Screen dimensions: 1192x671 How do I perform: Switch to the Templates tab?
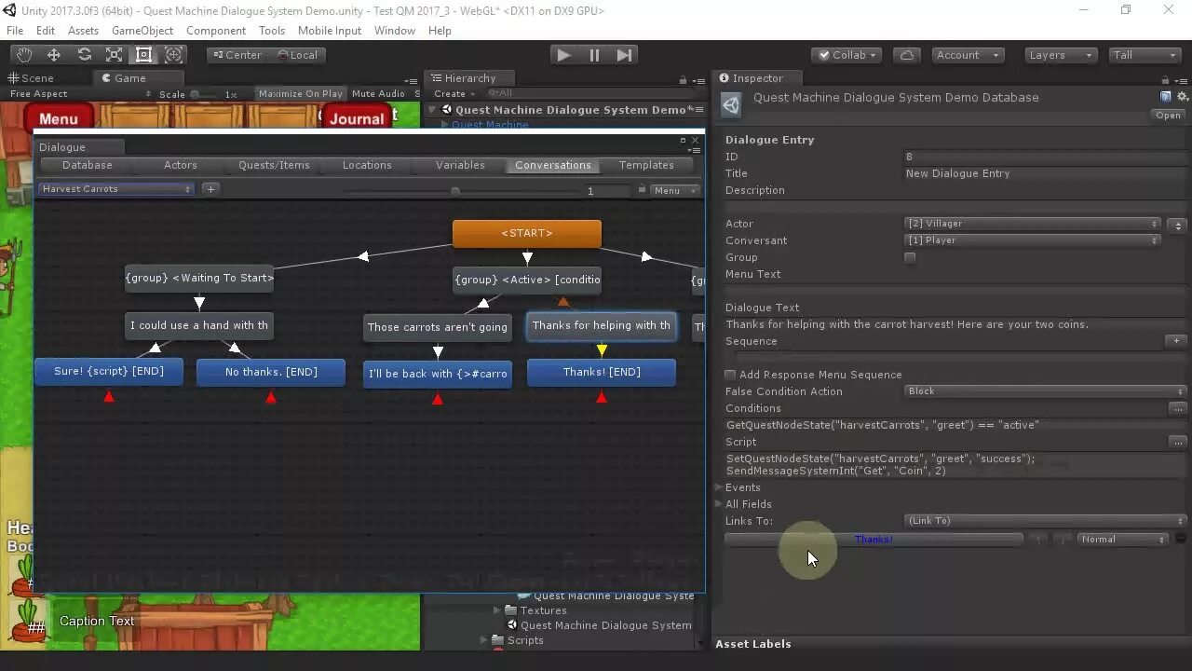click(646, 165)
